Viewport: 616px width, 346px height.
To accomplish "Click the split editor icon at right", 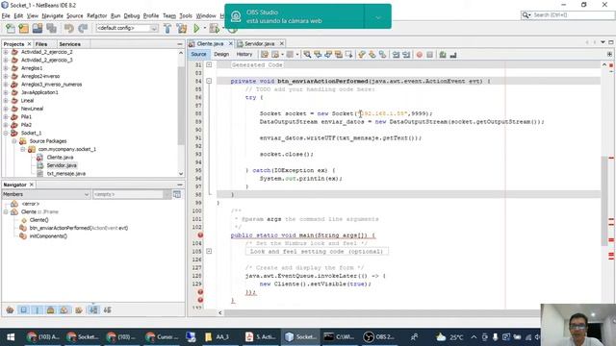I will 609,54.
